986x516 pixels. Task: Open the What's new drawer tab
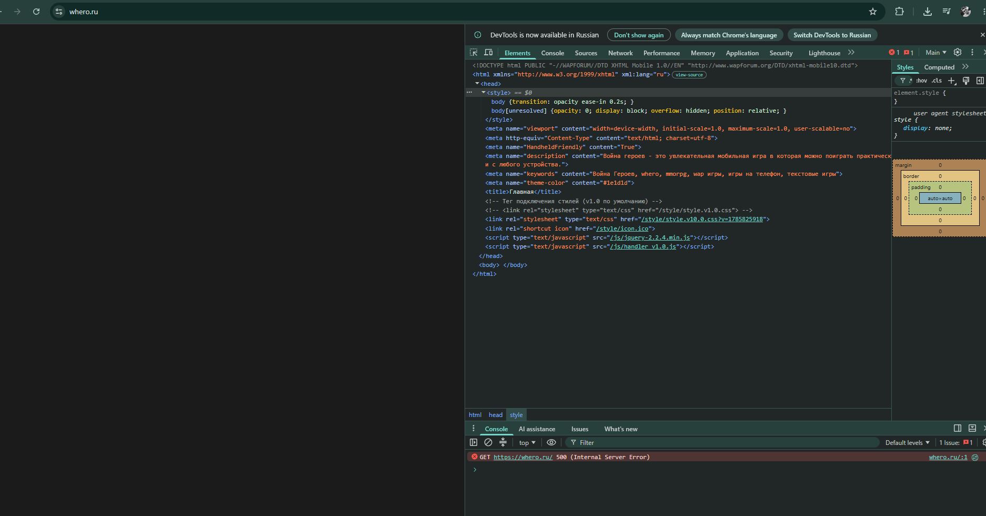pyautogui.click(x=621, y=429)
